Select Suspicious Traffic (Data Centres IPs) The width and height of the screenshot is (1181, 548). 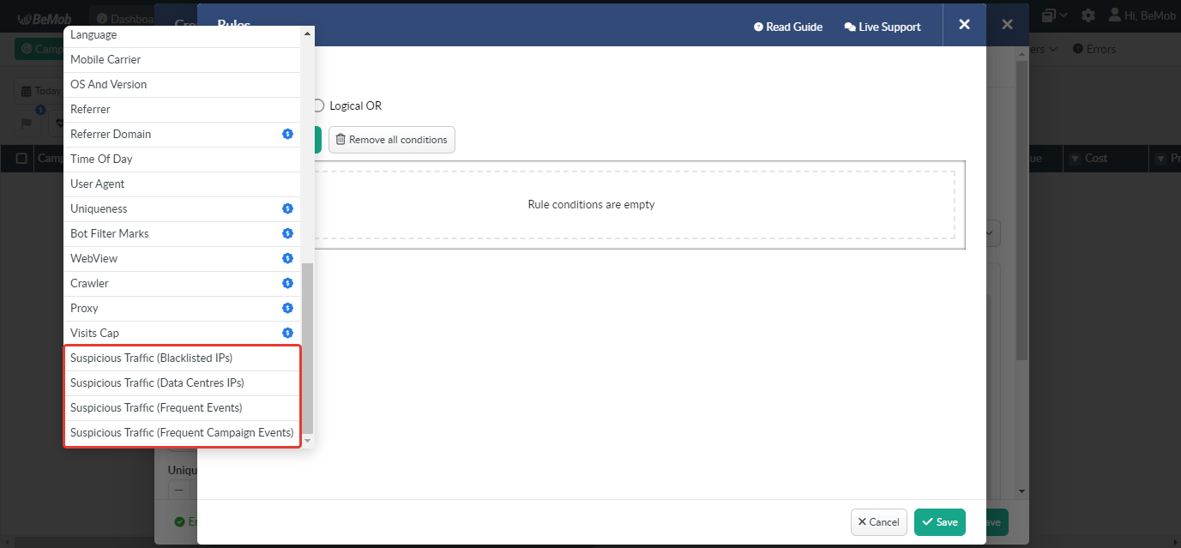(x=182, y=383)
